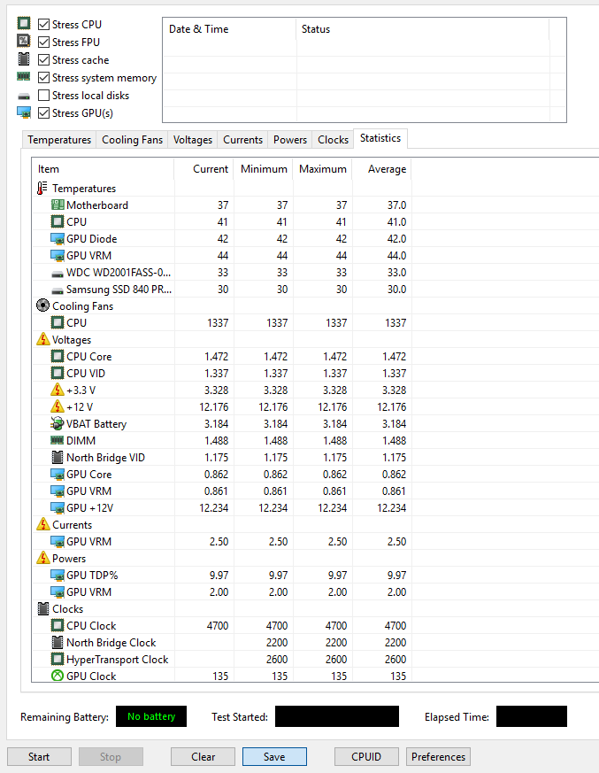The height and width of the screenshot is (773, 599).
Task: Click the percent chip icon beside Stress FPU
Action: pos(24,41)
